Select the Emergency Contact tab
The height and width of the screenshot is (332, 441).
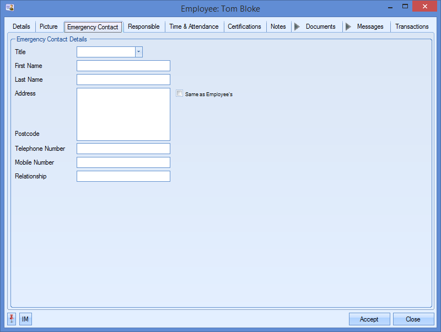(93, 27)
